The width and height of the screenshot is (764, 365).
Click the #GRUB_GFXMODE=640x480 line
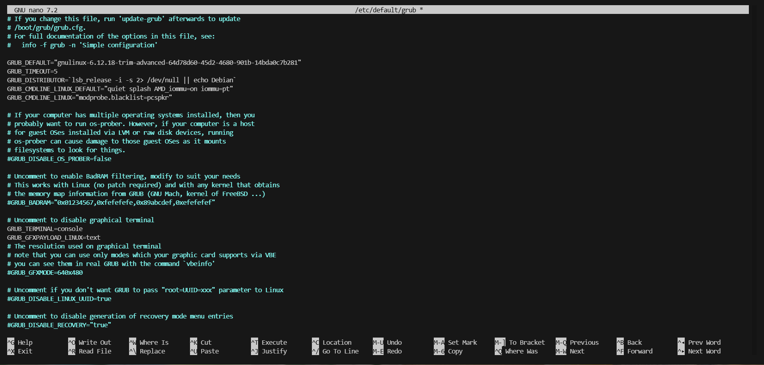pos(45,272)
